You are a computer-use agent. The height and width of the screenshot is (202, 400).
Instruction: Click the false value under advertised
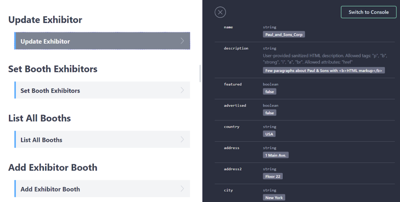[x=269, y=113]
